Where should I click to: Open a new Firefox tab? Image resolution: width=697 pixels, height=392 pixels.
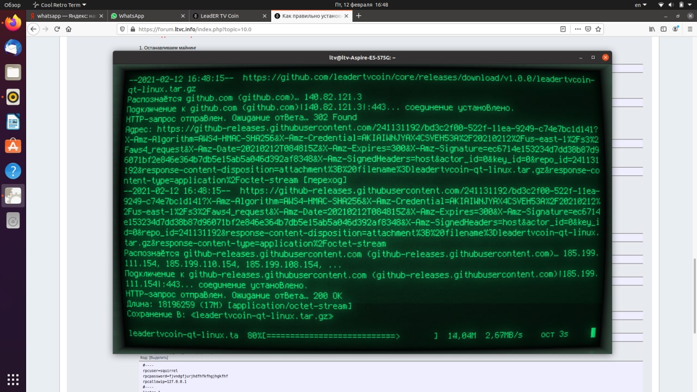358,16
